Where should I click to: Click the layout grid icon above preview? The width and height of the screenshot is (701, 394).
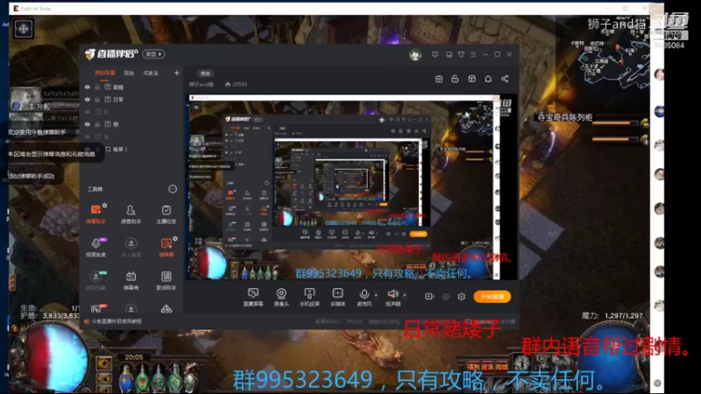pyautogui.click(x=471, y=79)
